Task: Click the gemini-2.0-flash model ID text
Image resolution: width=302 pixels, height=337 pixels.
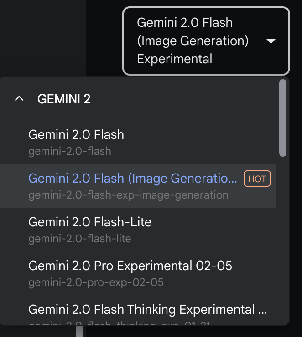Action: (70, 151)
